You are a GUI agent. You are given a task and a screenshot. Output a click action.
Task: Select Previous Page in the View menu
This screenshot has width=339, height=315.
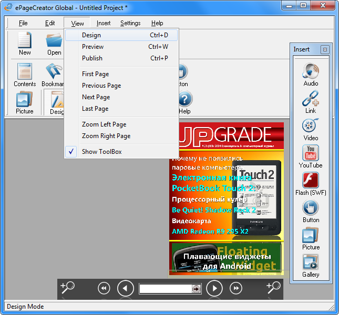[x=121, y=86]
